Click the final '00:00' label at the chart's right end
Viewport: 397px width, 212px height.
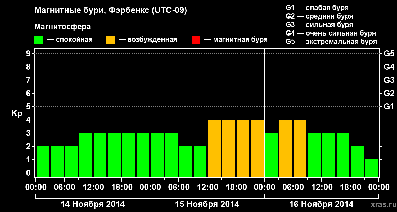(379, 187)
